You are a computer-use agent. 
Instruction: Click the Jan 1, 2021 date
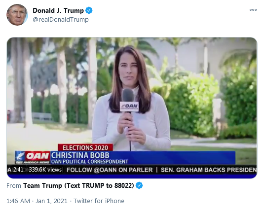(x=51, y=201)
